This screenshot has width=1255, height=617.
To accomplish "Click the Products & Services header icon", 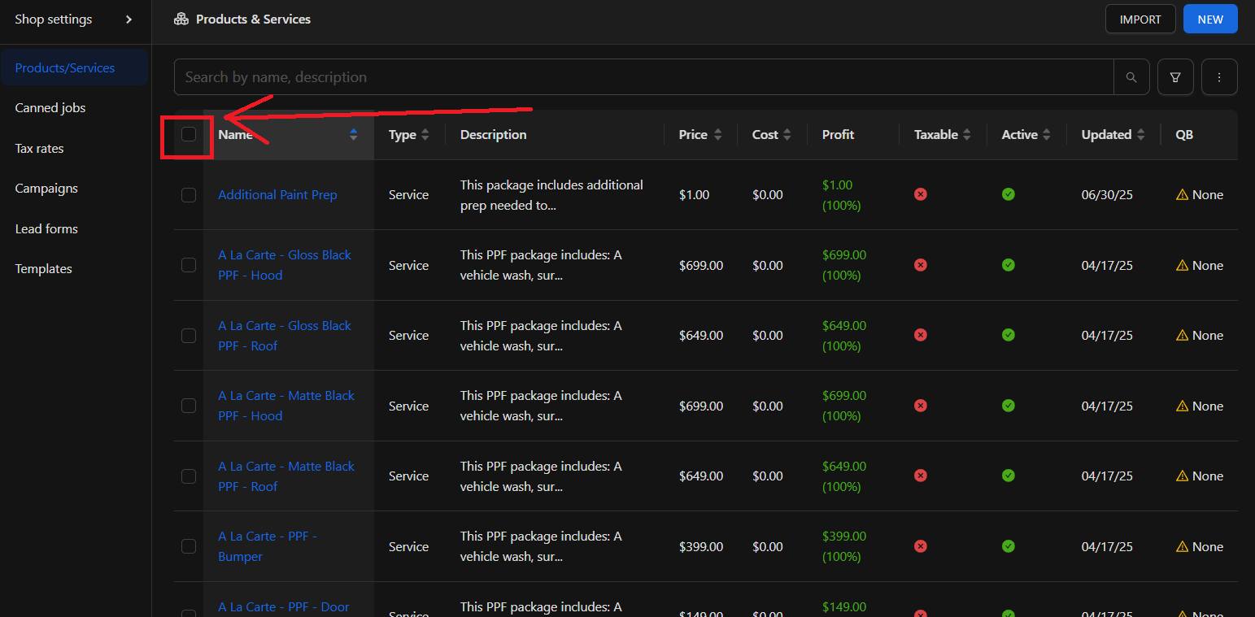I will point(181,19).
